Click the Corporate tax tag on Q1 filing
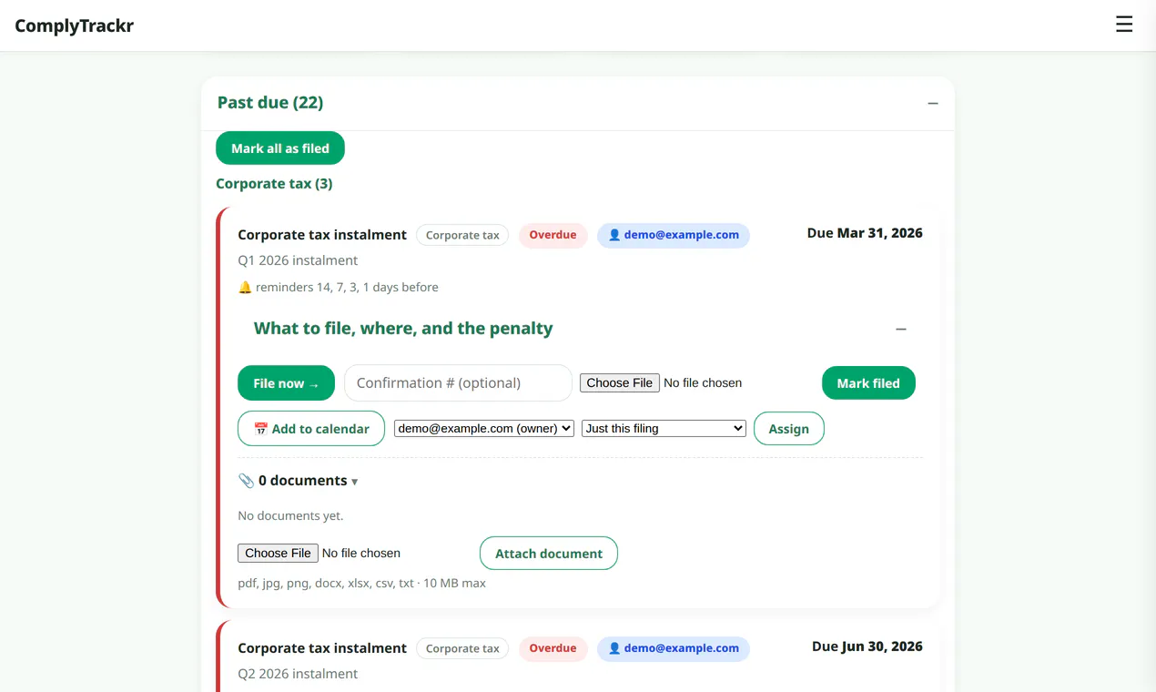1156x692 pixels. 462,235
